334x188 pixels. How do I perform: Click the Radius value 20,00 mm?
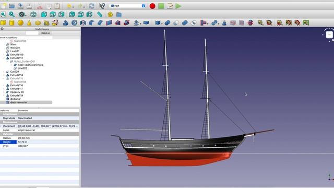click(48, 138)
